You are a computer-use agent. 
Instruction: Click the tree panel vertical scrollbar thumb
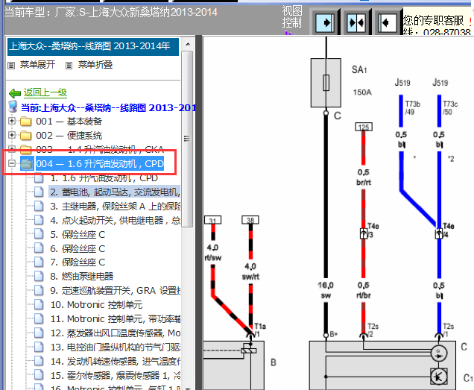pyautogui.click(x=187, y=139)
